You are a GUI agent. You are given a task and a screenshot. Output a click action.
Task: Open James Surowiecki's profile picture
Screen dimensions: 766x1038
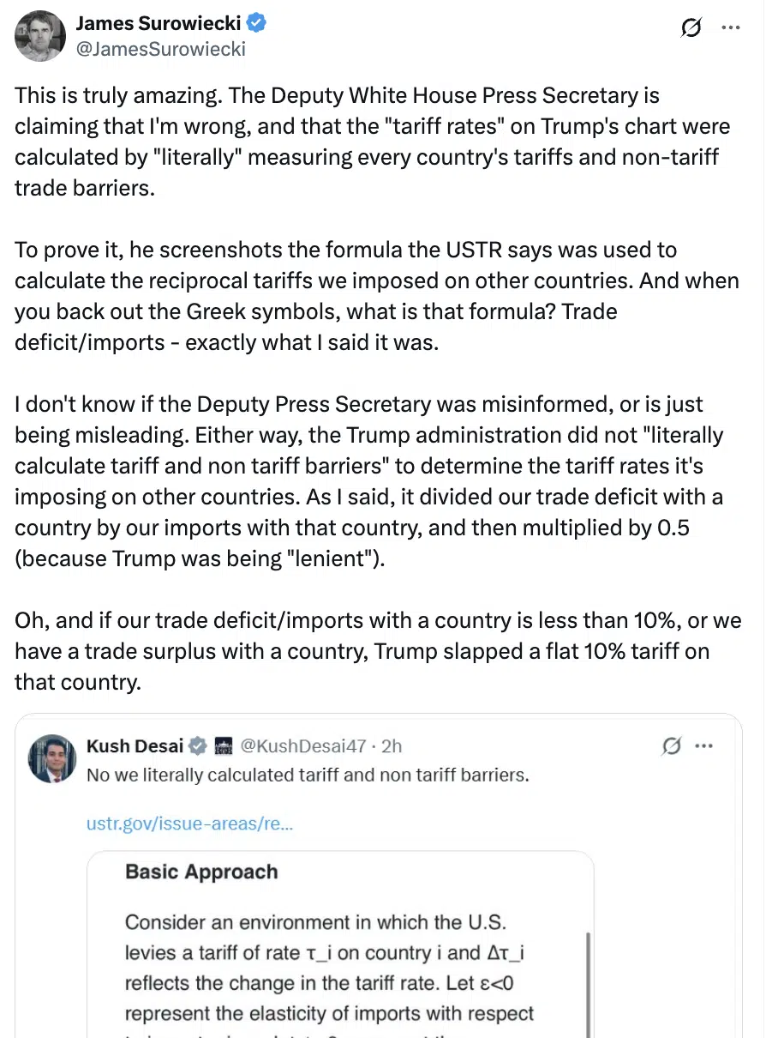click(40, 36)
